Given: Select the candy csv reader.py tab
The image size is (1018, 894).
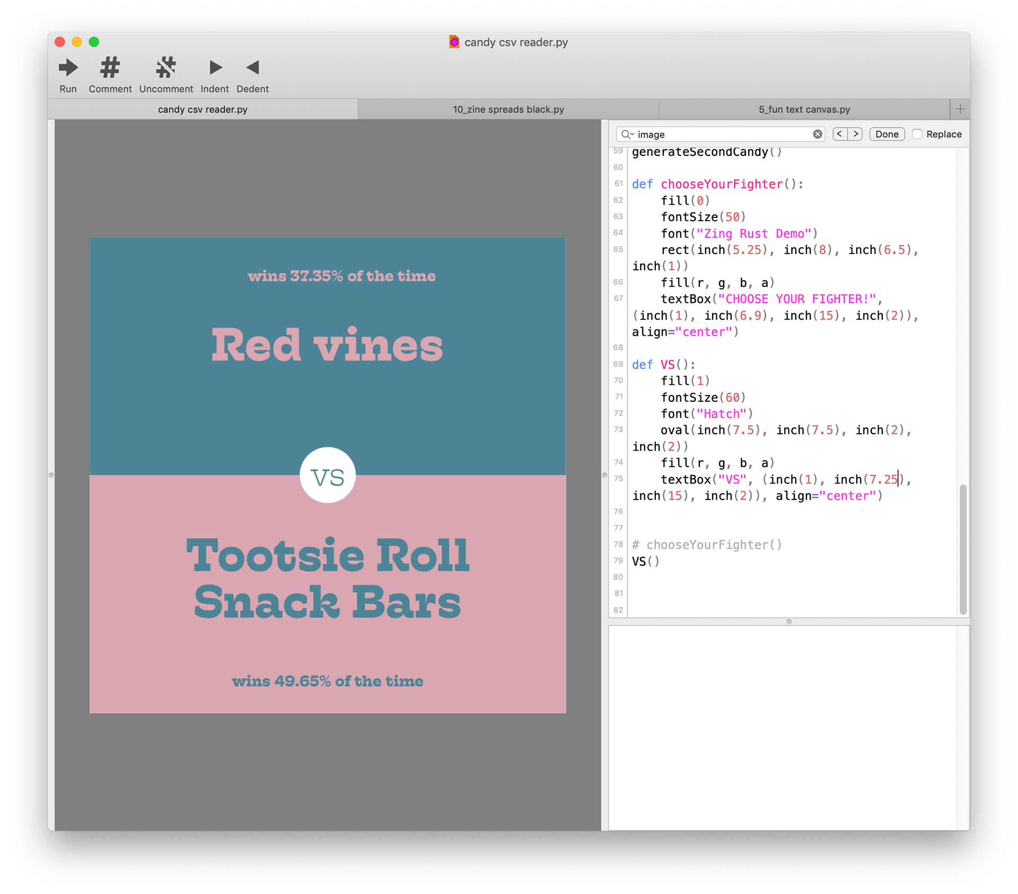Looking at the screenshot, I should [x=203, y=109].
